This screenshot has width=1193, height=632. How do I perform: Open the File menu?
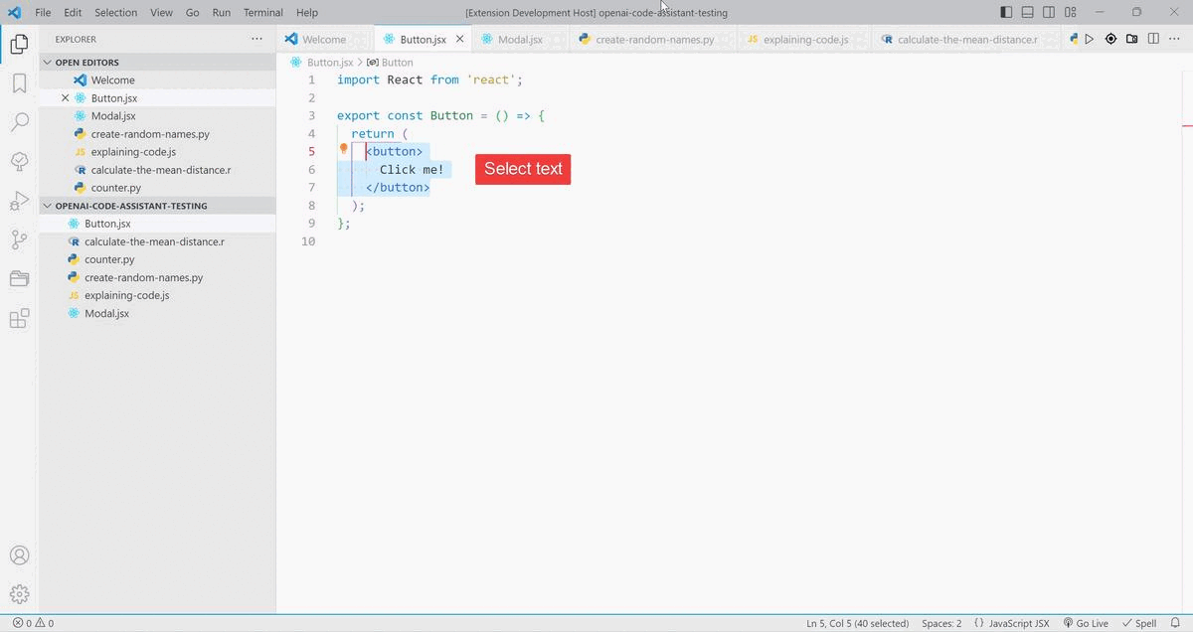pyautogui.click(x=43, y=12)
